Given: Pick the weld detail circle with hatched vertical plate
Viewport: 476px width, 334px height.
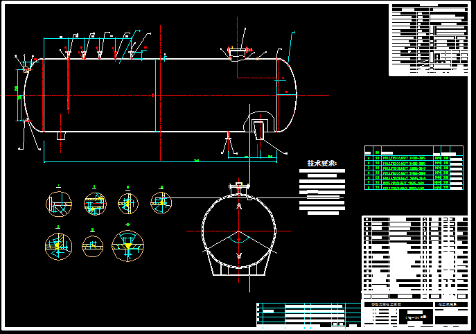Looking at the screenshot, I should click(x=59, y=246).
